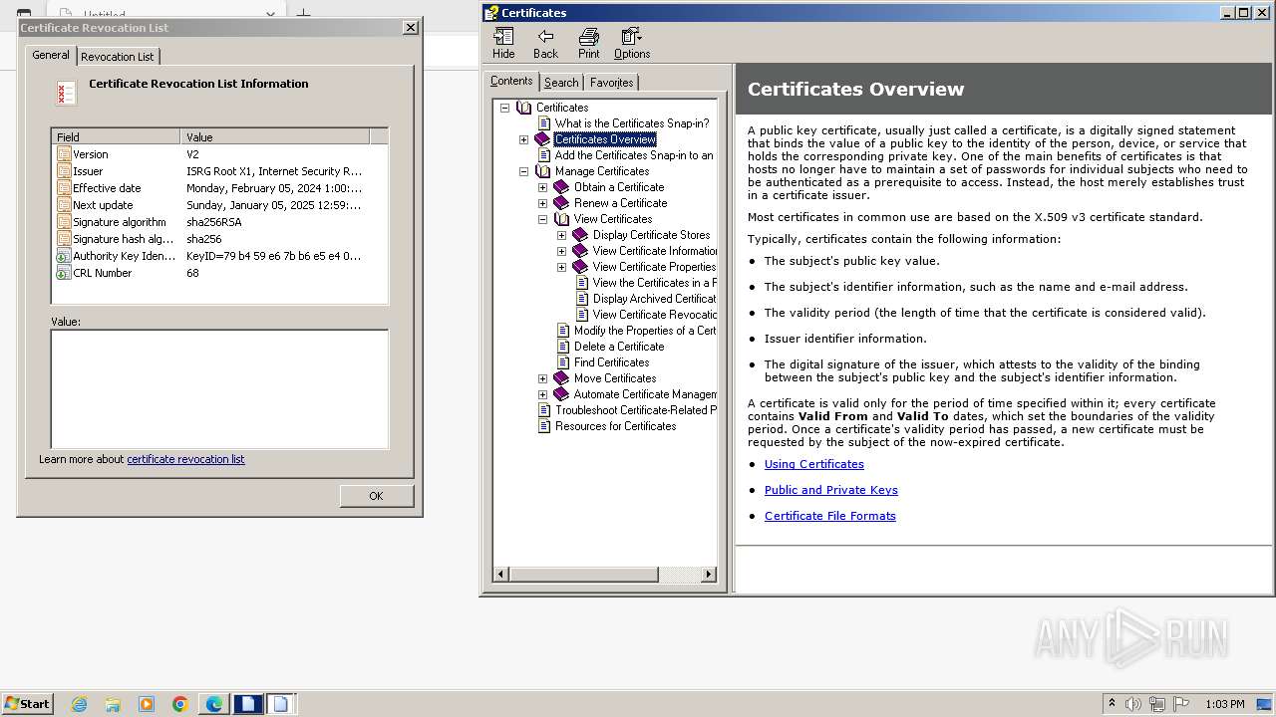Image resolution: width=1276 pixels, height=717 pixels.
Task: Open Google Chrome from the taskbar
Action: [180, 704]
